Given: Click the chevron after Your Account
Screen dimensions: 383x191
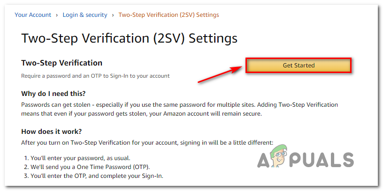Looking at the screenshot, I should point(57,15).
